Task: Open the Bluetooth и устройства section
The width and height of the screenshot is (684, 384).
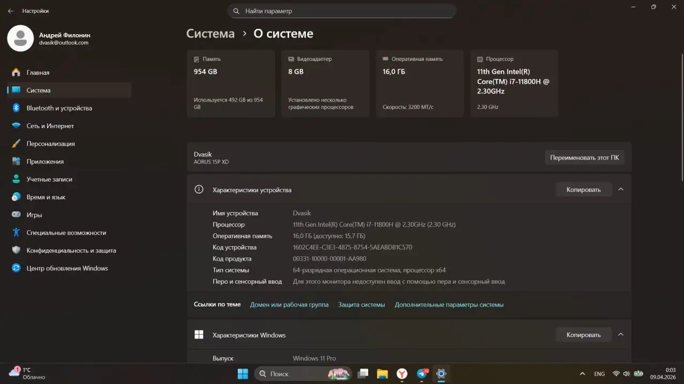Action: pyautogui.click(x=59, y=108)
